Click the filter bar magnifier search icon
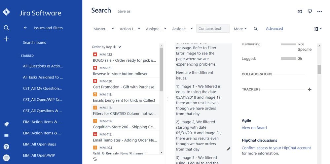The width and height of the screenshot is (330, 164). tap(255, 29)
